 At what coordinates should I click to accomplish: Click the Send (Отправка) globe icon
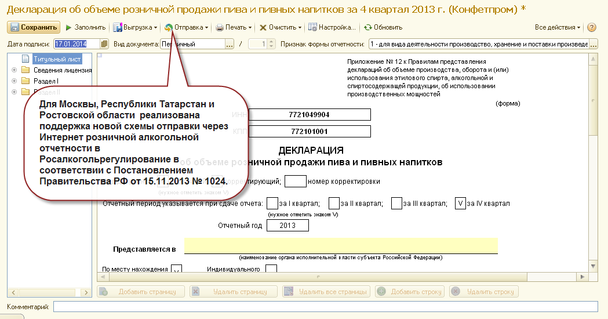pyautogui.click(x=168, y=28)
